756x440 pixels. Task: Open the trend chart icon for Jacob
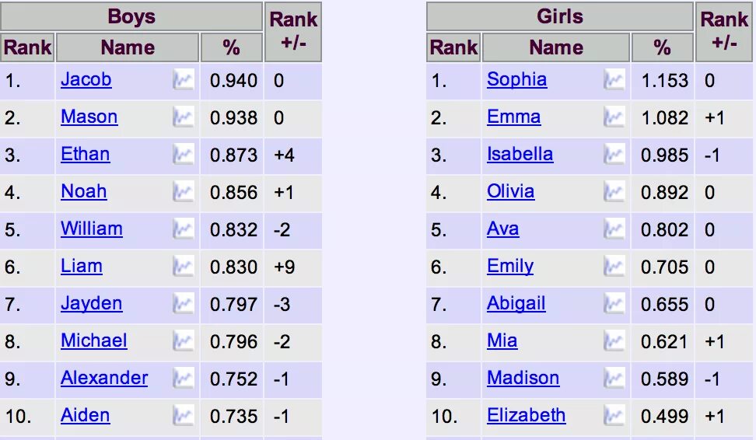pos(184,80)
